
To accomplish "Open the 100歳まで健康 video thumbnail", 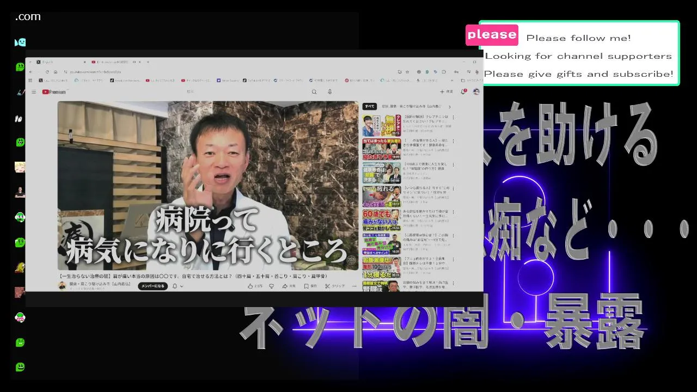I will point(382,172).
